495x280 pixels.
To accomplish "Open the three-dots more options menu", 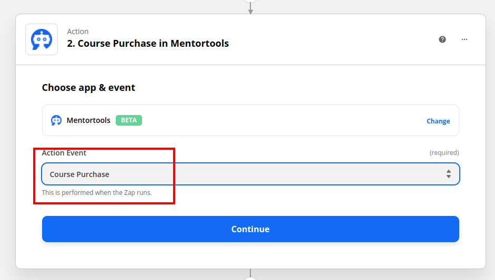I will pos(464,39).
